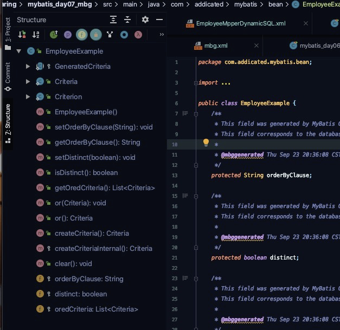340x330 pixels.
Task: Click main in the navigation breadcrumb
Action: click(130, 4)
